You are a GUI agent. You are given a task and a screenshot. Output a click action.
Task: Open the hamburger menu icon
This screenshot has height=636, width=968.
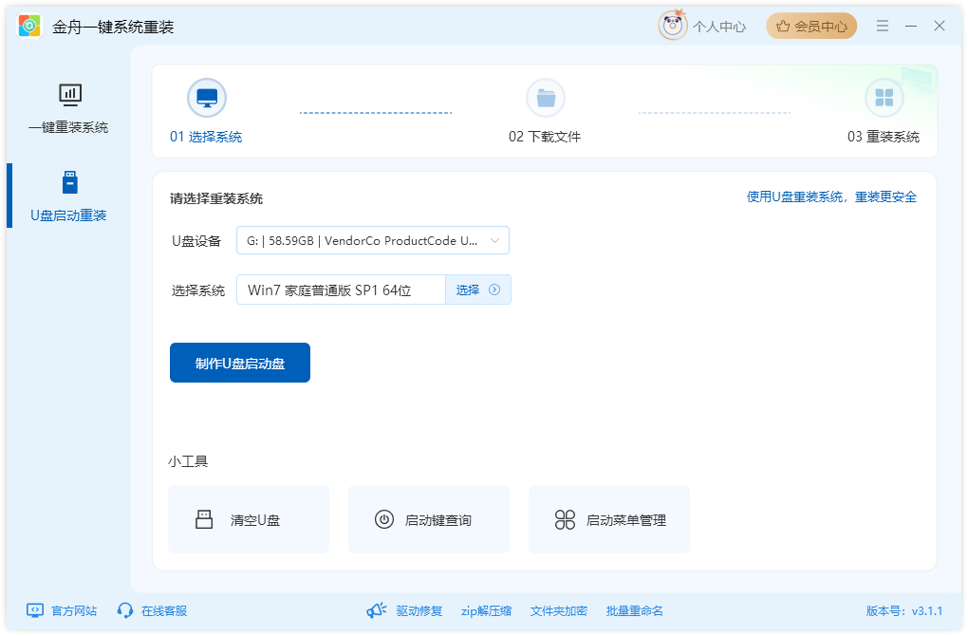tap(883, 26)
